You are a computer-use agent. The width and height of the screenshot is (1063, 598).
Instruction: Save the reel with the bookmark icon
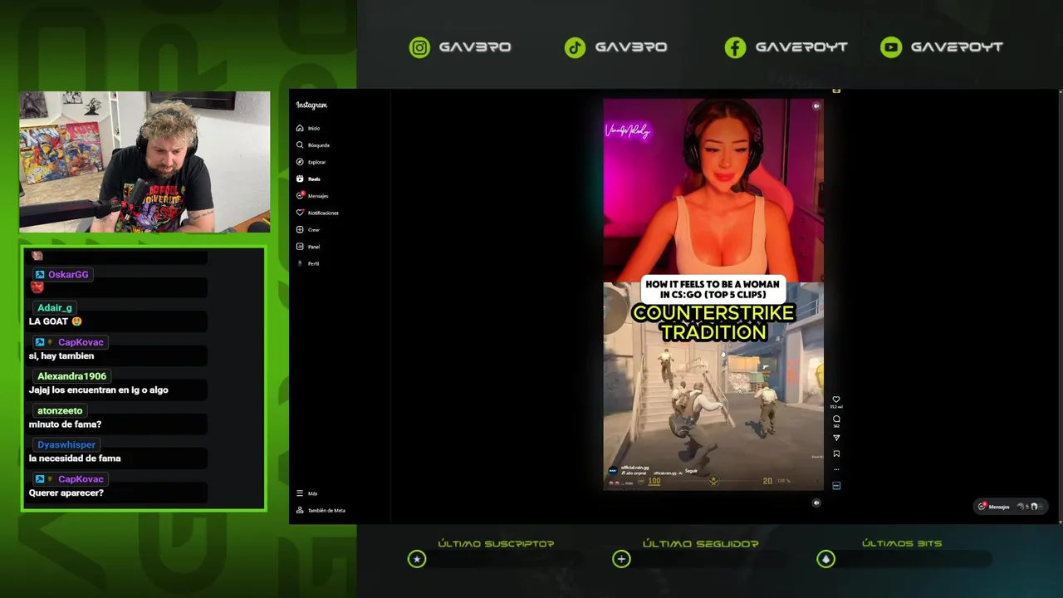836,453
